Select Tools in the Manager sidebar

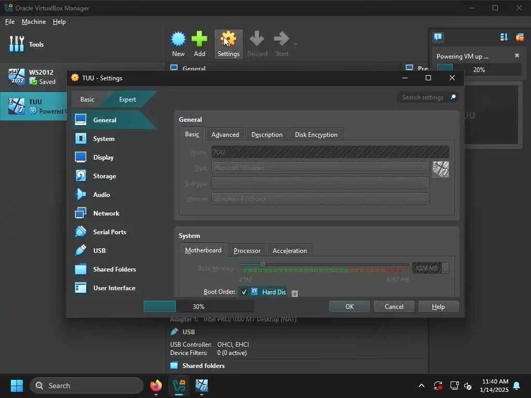(x=26, y=45)
